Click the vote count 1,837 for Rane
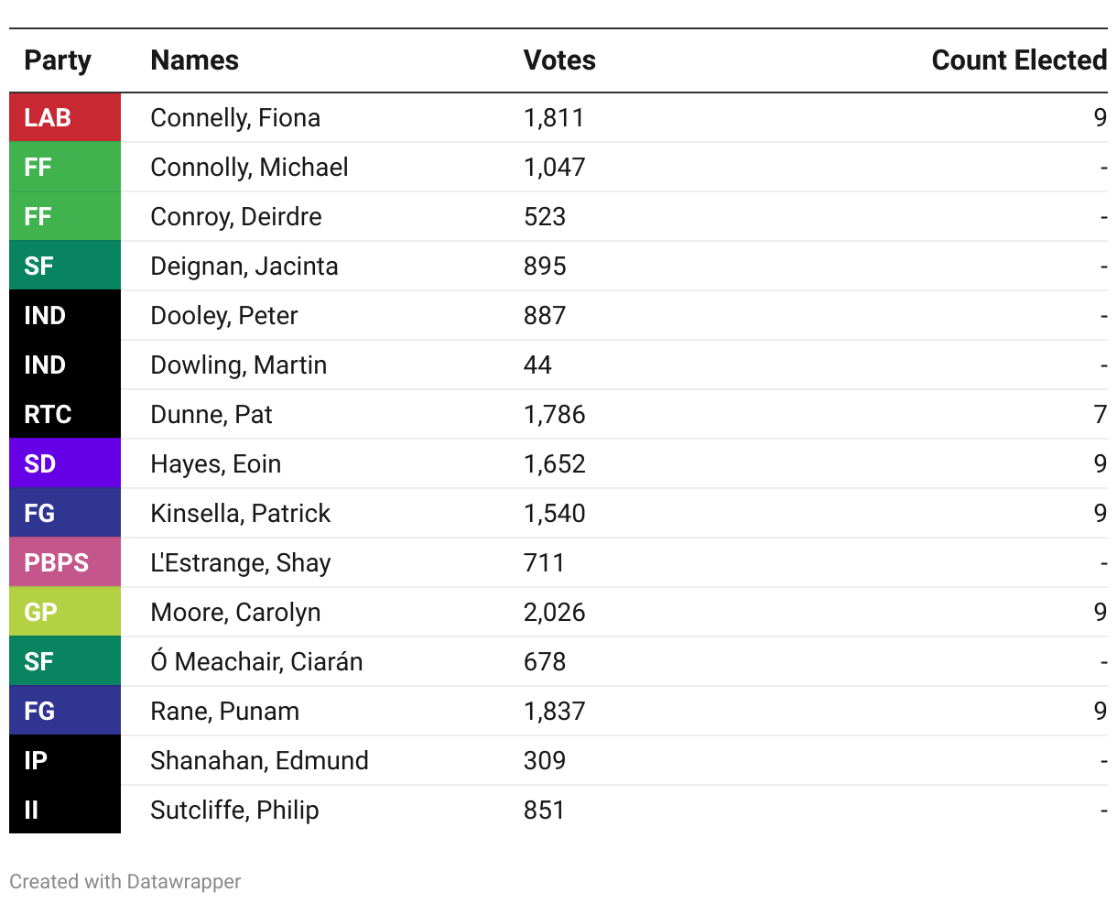 (x=554, y=712)
